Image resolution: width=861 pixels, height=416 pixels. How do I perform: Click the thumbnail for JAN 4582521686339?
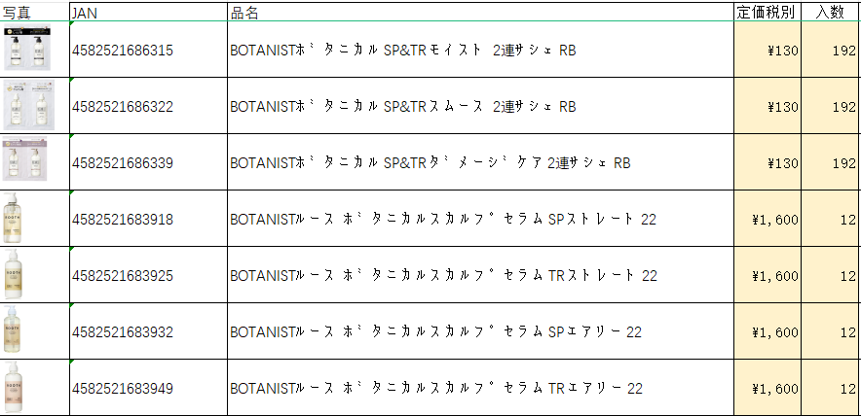25,159
